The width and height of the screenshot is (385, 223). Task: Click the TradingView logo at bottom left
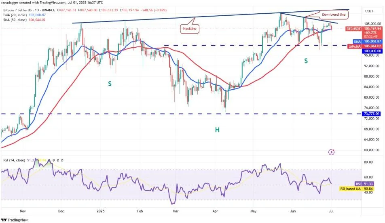pos(15,220)
